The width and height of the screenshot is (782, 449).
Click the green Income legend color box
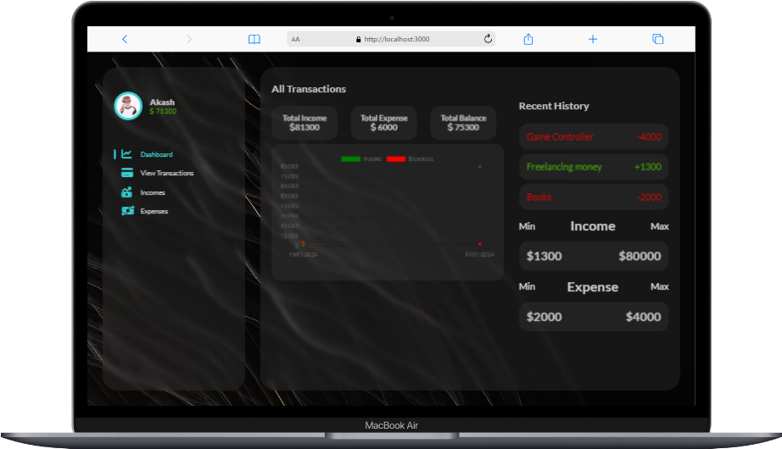(350, 158)
